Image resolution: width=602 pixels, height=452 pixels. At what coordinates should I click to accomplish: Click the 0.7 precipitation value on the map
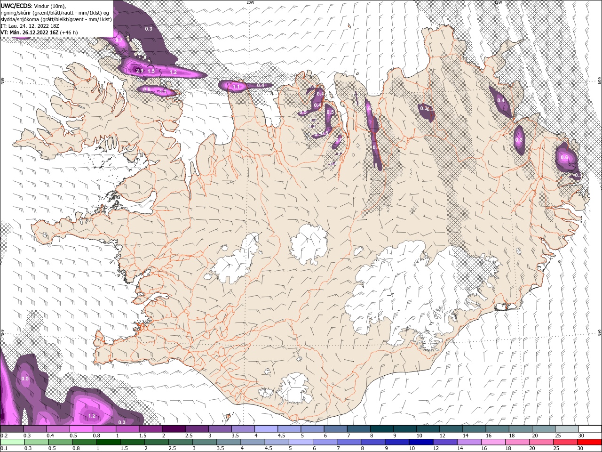pyautogui.click(x=119, y=41)
